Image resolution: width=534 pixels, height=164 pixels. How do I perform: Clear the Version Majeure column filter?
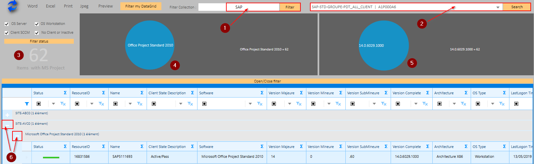coord(299,104)
